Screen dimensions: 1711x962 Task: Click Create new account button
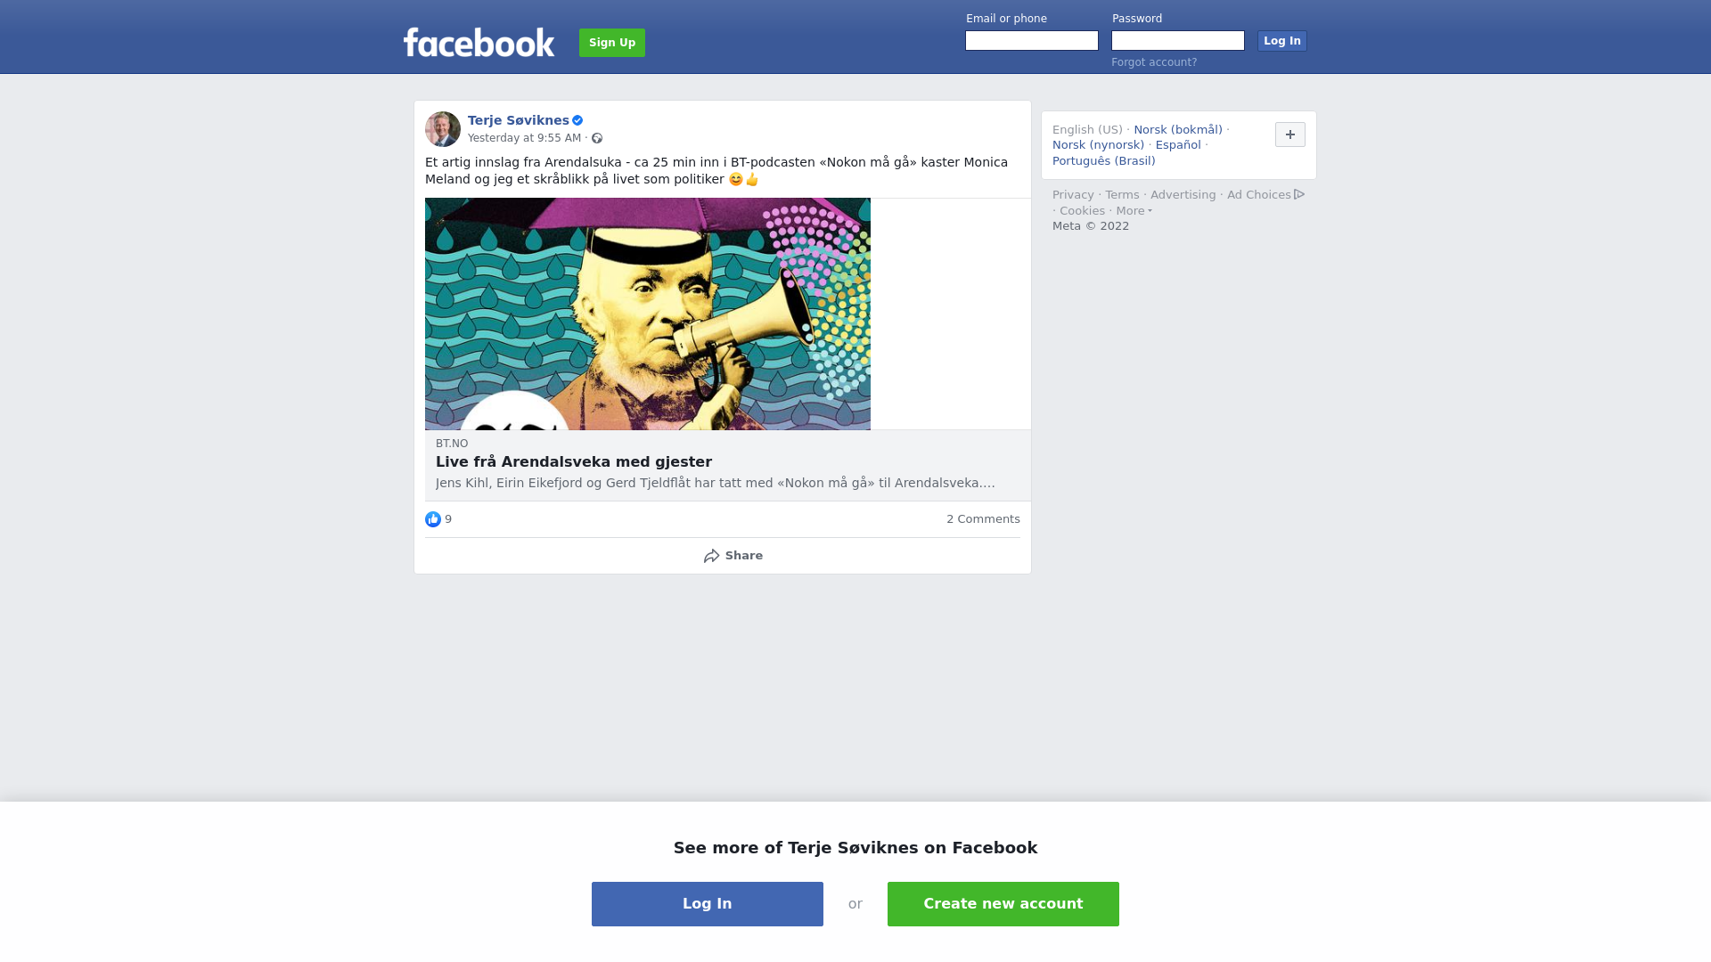tap(1003, 904)
